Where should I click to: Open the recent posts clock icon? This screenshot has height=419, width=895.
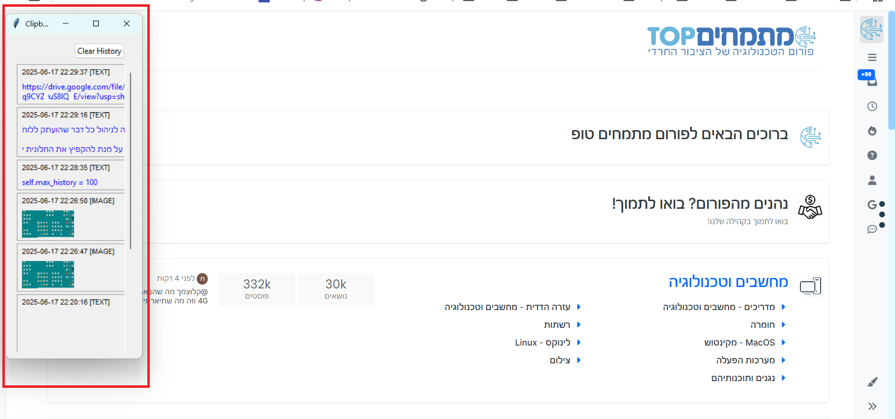click(872, 107)
